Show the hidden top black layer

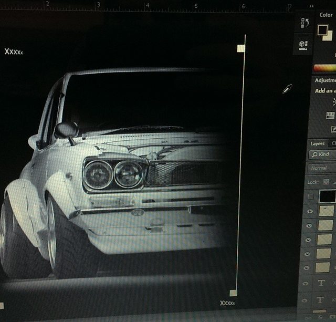click(x=311, y=196)
